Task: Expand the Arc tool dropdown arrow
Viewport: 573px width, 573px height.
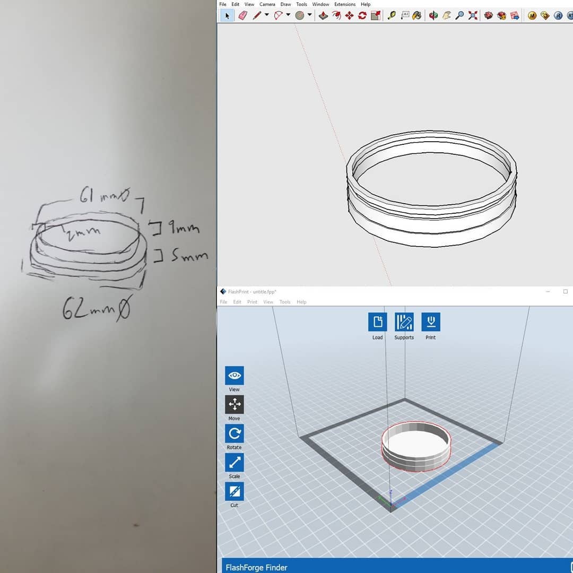Action: click(288, 15)
